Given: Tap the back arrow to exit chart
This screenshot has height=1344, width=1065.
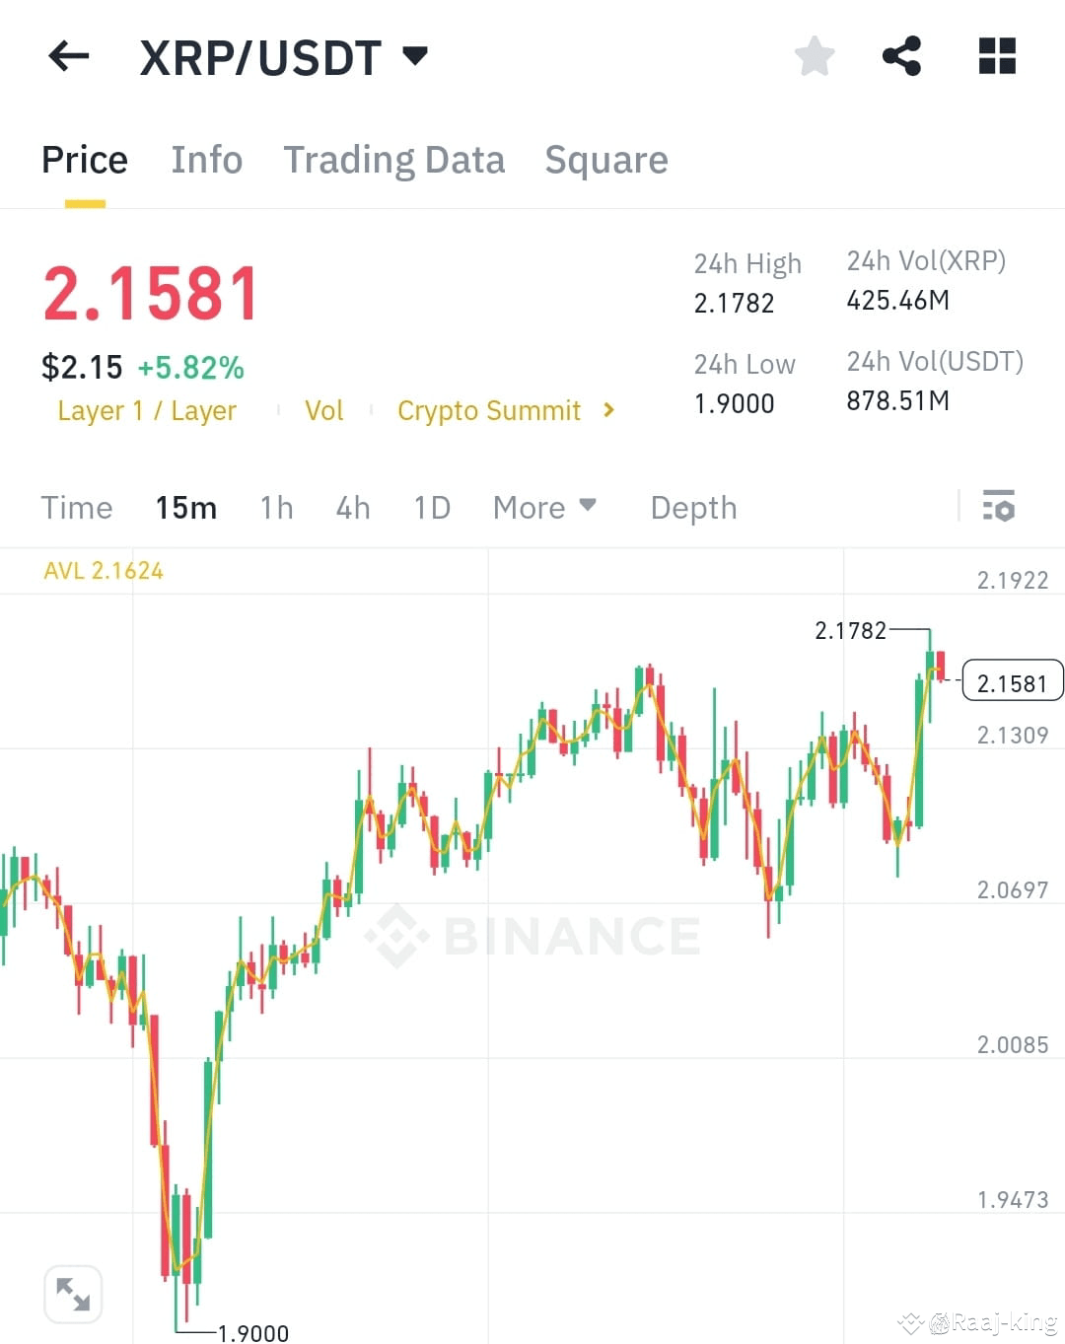Looking at the screenshot, I should pos(68,56).
